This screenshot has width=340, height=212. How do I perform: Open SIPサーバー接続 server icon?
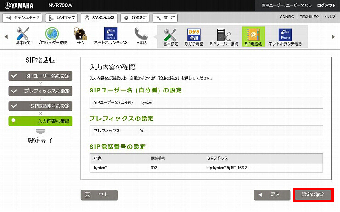click(224, 37)
